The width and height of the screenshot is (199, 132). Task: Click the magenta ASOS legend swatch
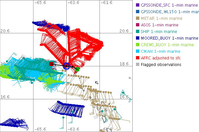tap(137, 25)
